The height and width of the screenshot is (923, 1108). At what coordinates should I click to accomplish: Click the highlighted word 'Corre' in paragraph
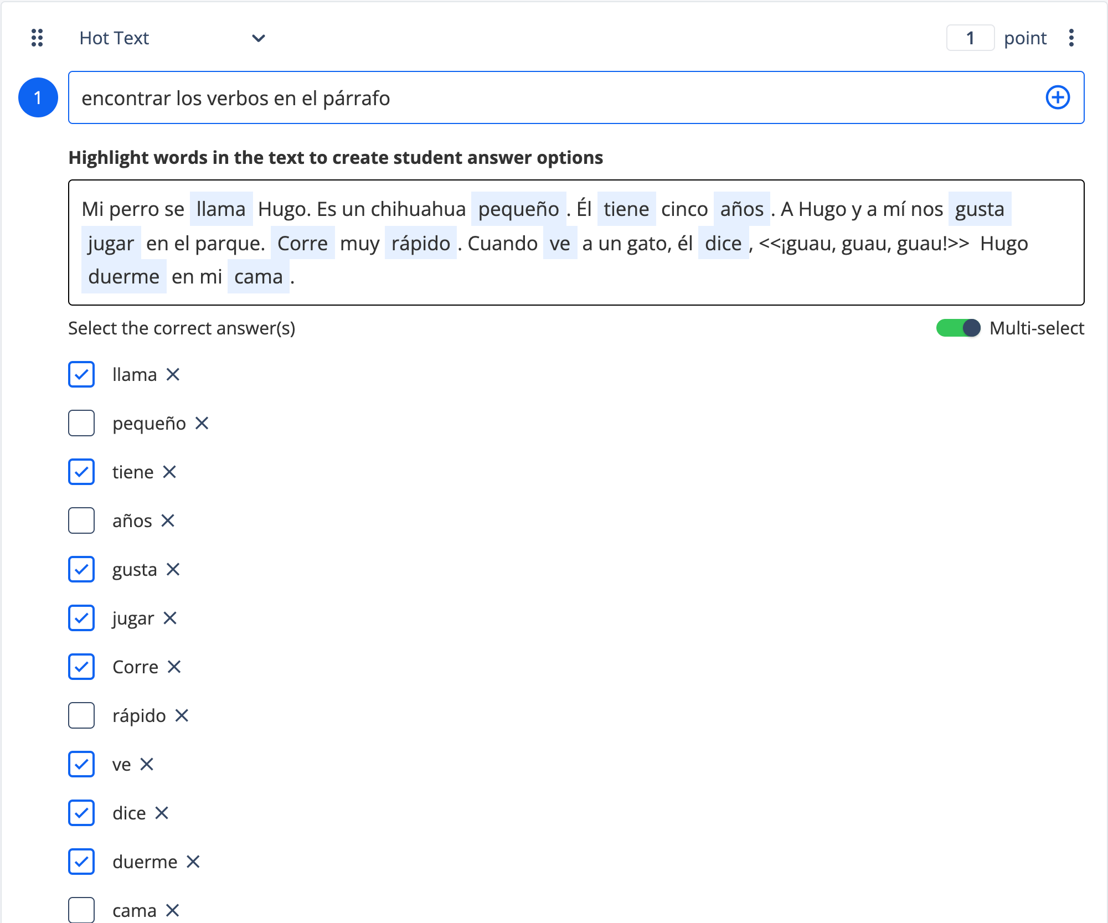click(x=302, y=244)
